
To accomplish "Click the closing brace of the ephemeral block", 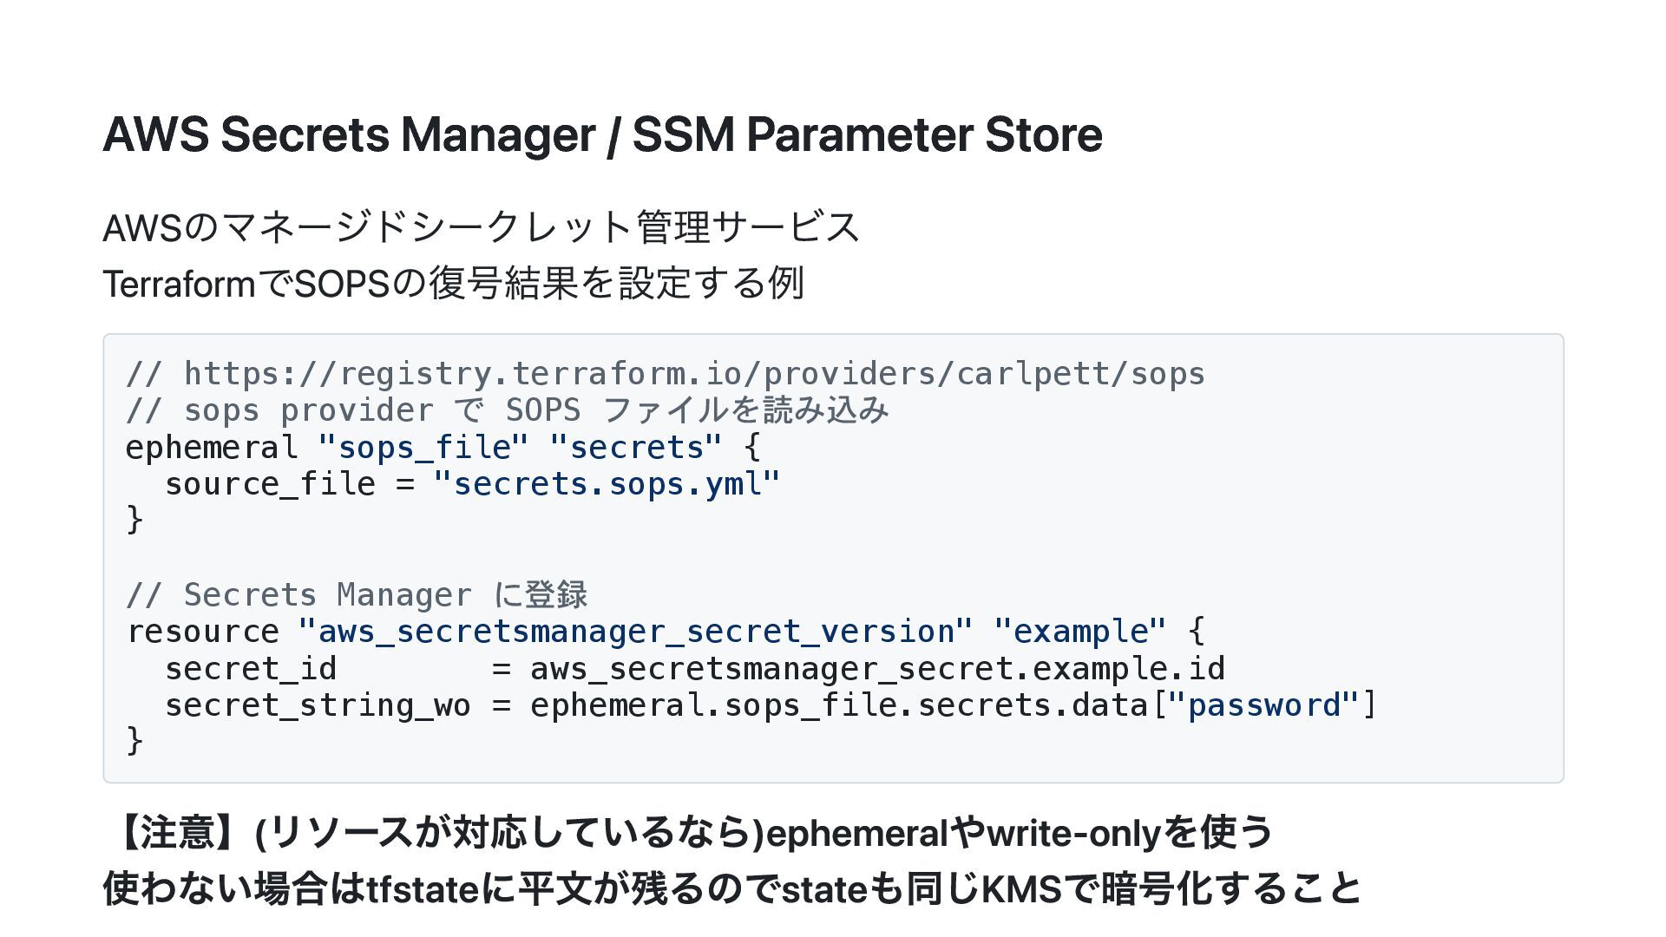I will point(134,520).
